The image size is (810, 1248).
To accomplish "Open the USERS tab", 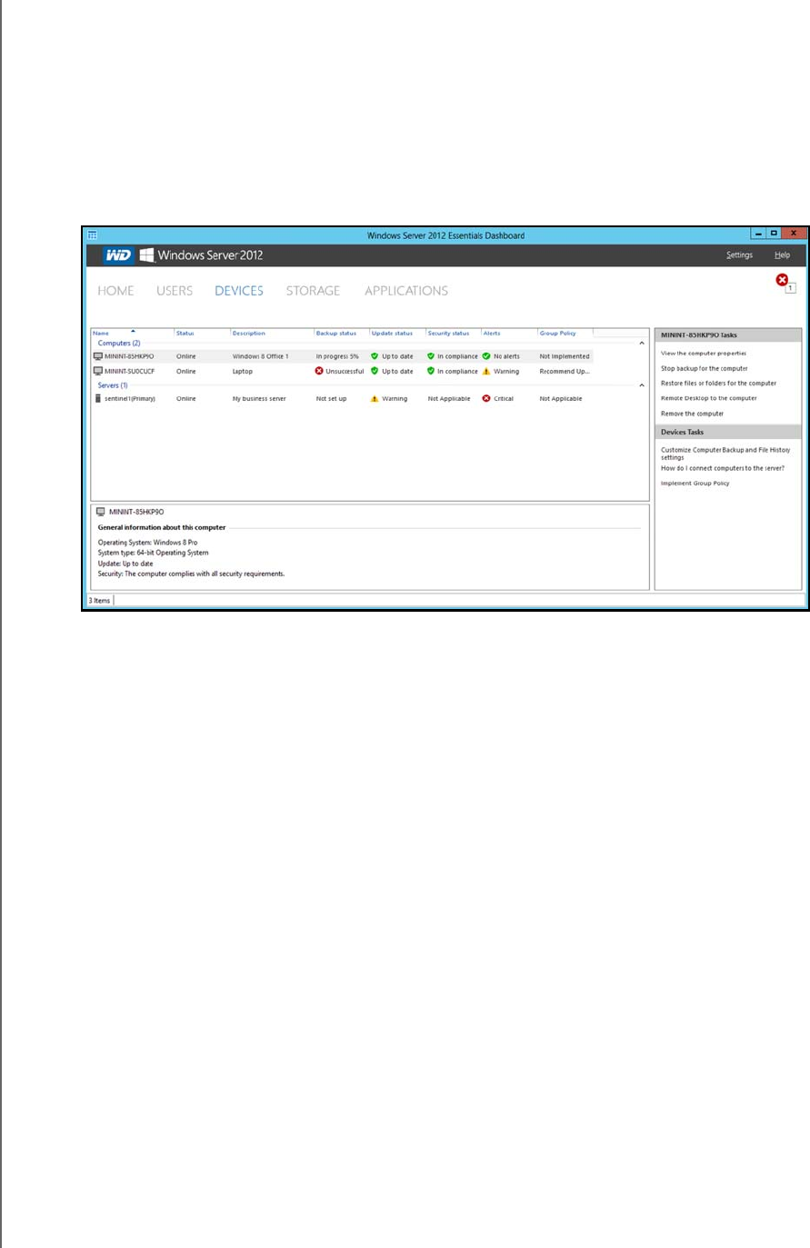I will point(174,291).
